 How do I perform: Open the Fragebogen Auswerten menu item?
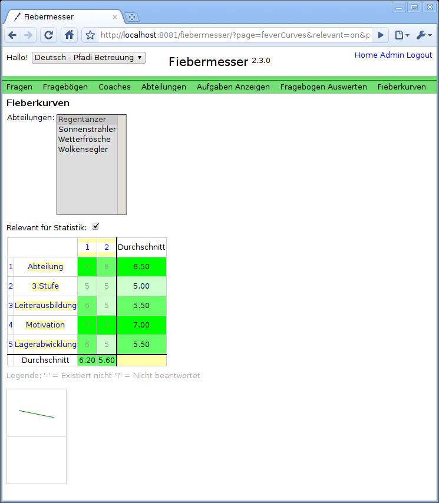324,87
